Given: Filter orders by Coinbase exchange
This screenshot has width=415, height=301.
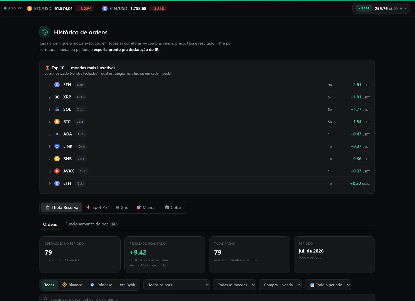Looking at the screenshot, I should (x=101, y=285).
